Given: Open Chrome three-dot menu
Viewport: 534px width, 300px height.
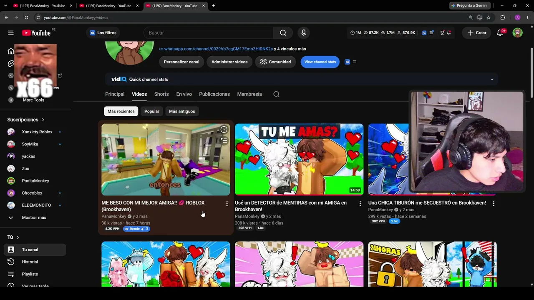Looking at the screenshot, I should coord(527,17).
